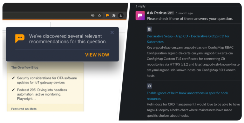
Task: Click The Overflow Blog heading
Action: click(x=25, y=68)
